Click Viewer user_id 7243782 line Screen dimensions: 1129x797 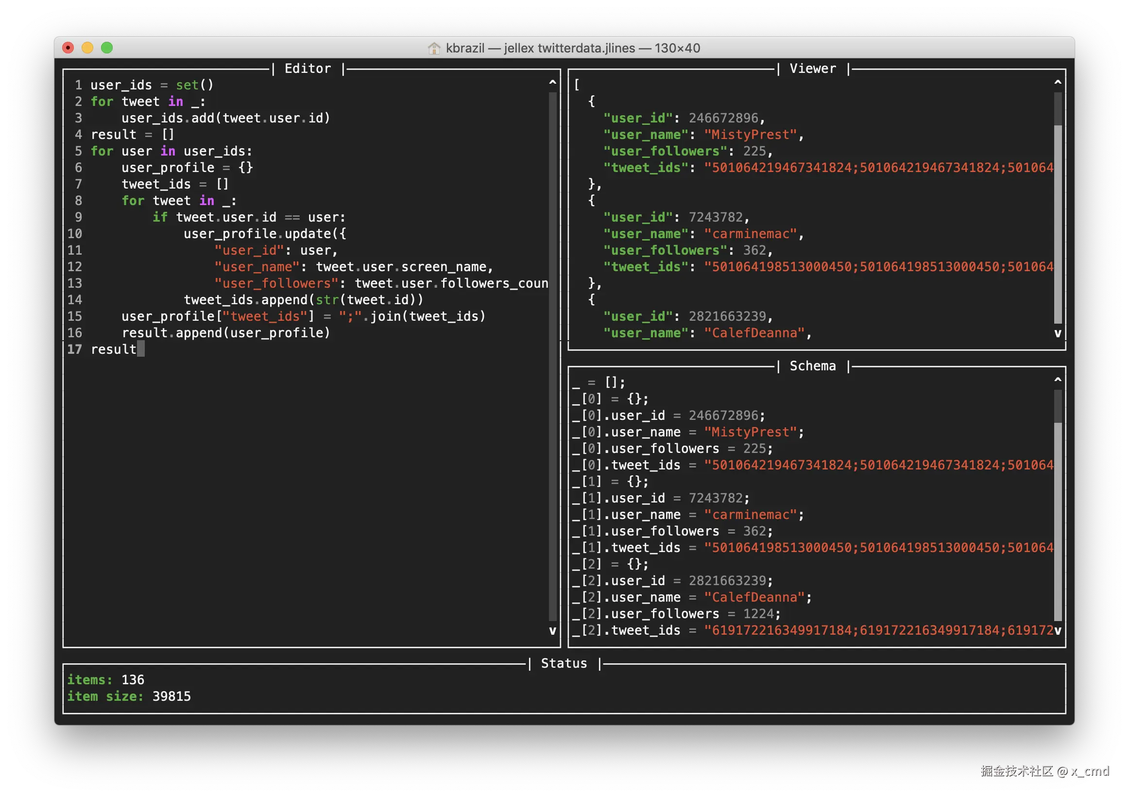(676, 217)
